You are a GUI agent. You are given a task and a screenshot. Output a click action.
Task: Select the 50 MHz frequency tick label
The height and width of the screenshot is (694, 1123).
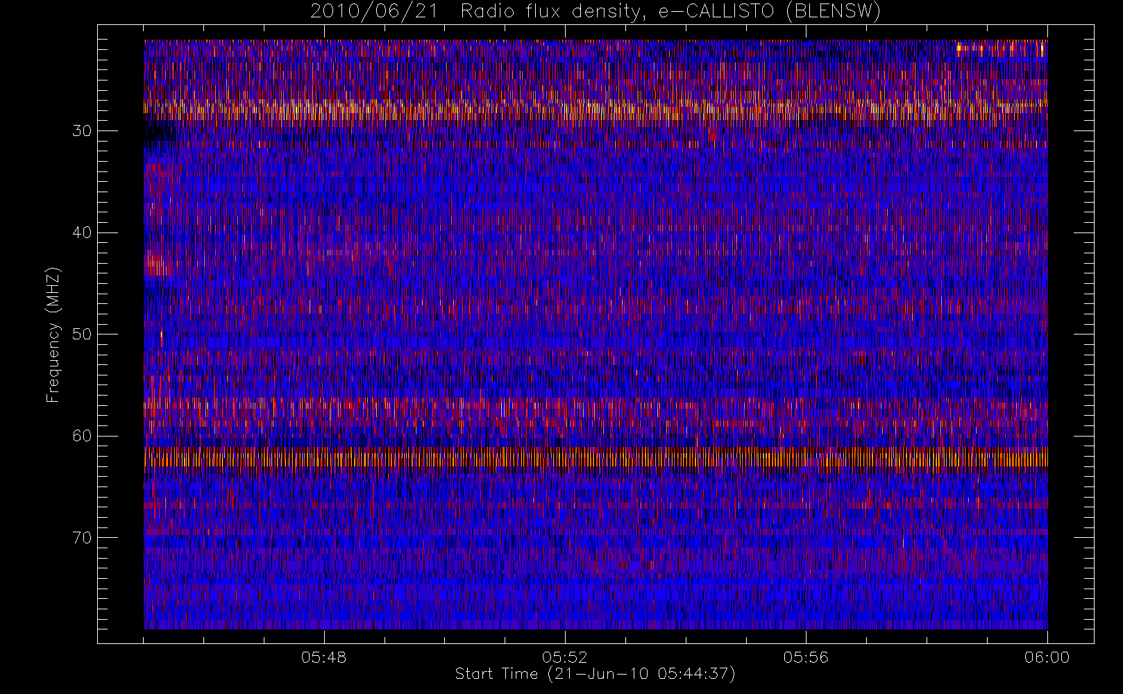82,334
